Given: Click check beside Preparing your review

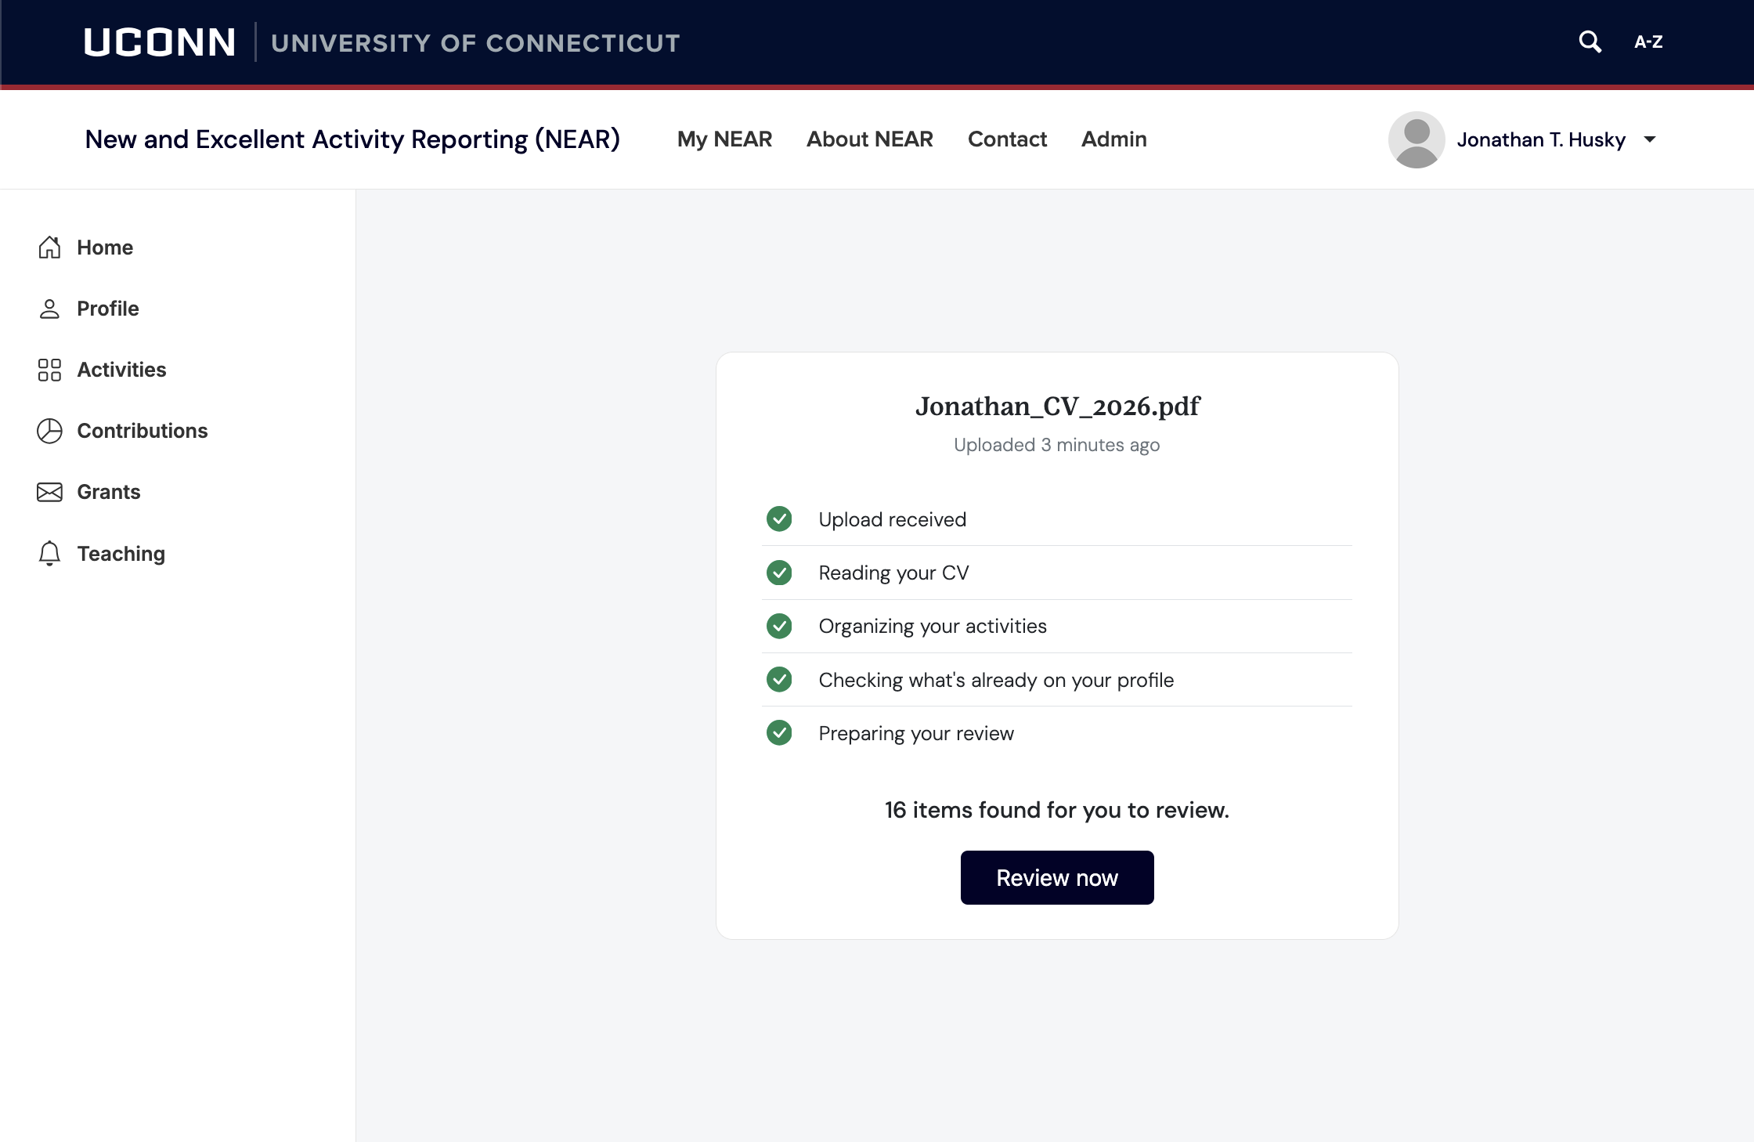Looking at the screenshot, I should pyautogui.click(x=779, y=732).
